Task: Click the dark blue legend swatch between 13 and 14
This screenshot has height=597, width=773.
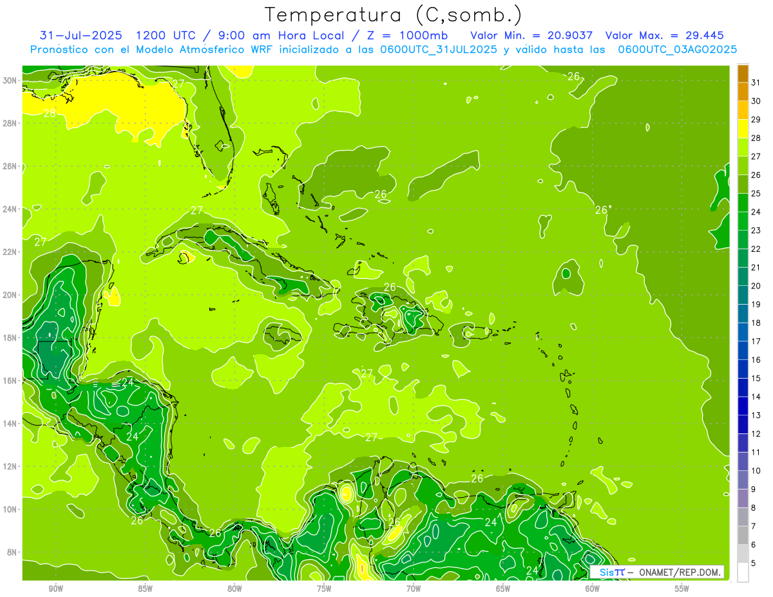Action: 743,406
